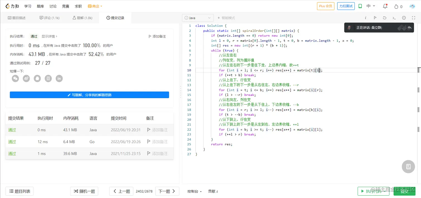Image resolution: width=421 pixels, height=198 pixels.
Task: Click the flame streak icon
Action: [396, 6]
